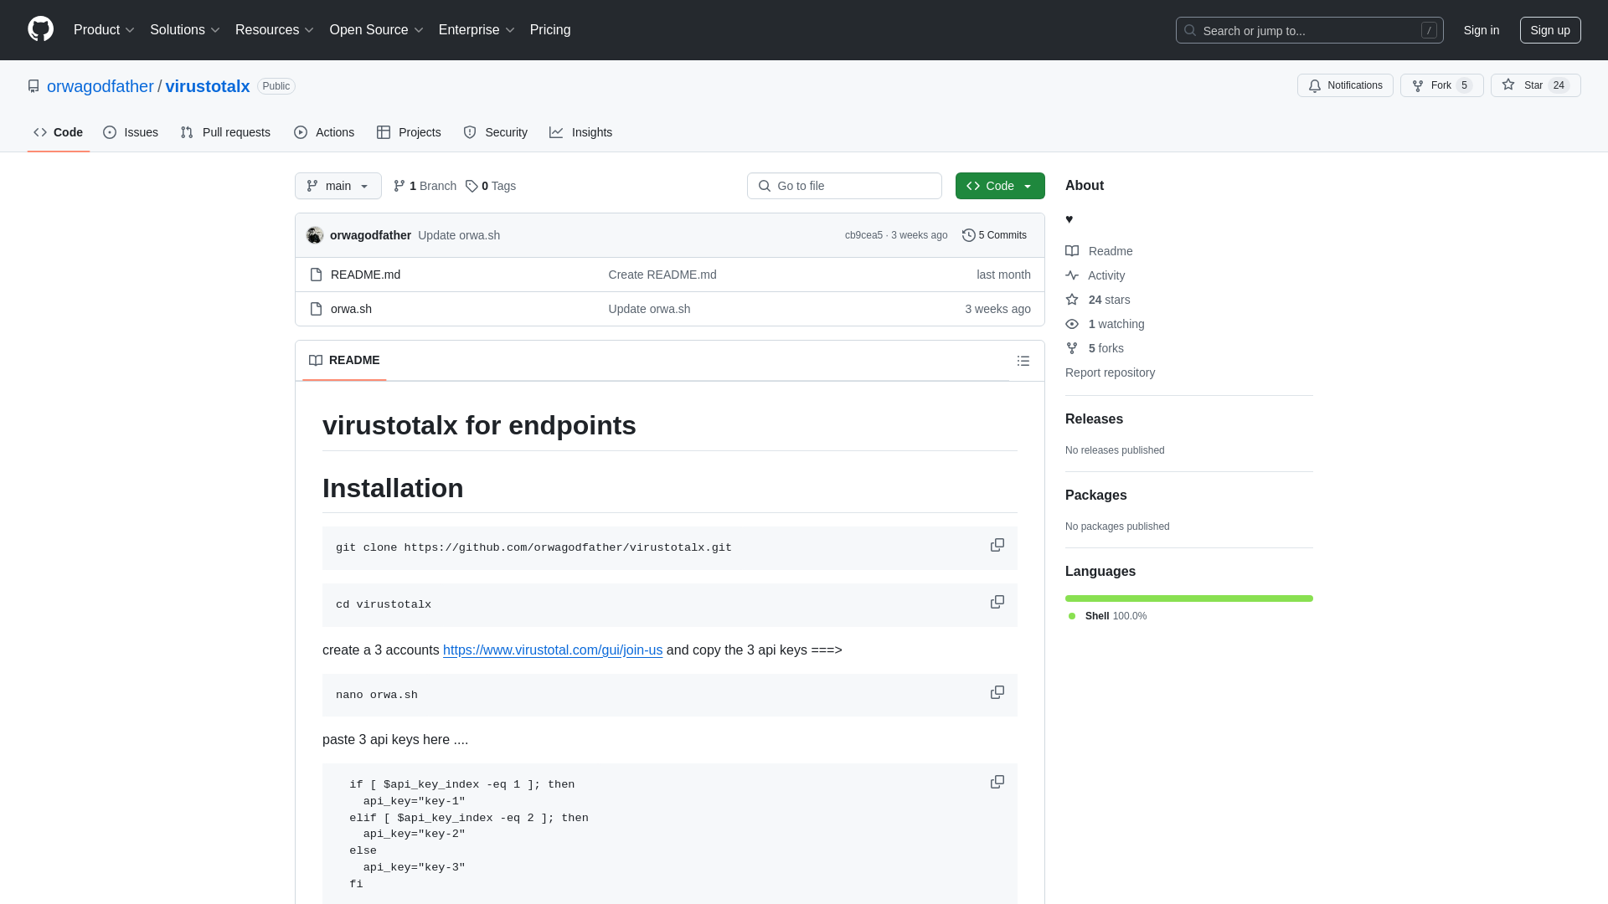Viewport: 1608px width, 904px height.
Task: Open the README outline icon
Action: coord(1023,361)
